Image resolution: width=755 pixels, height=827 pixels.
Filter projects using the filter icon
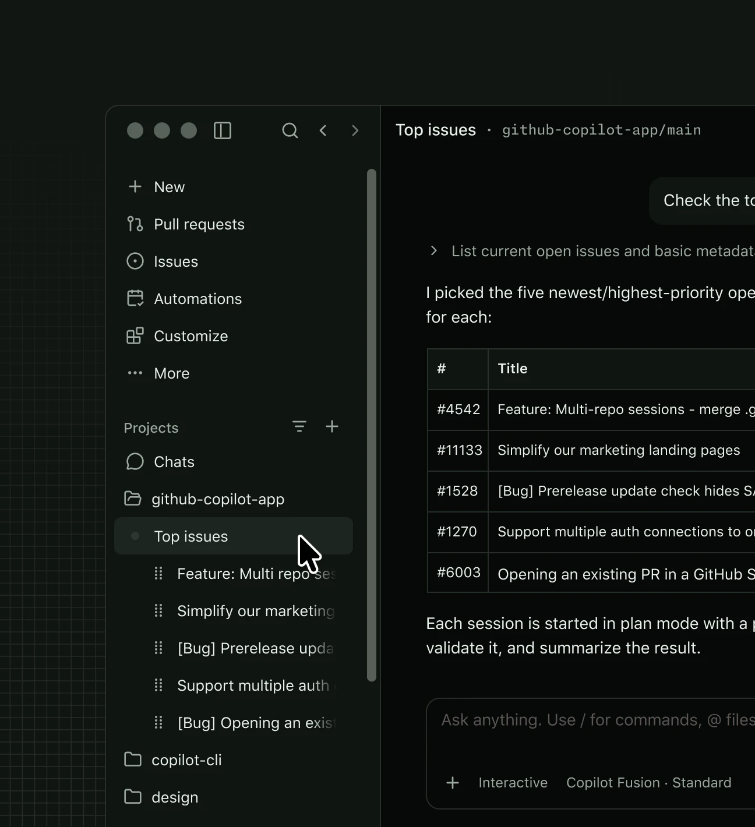click(x=299, y=427)
